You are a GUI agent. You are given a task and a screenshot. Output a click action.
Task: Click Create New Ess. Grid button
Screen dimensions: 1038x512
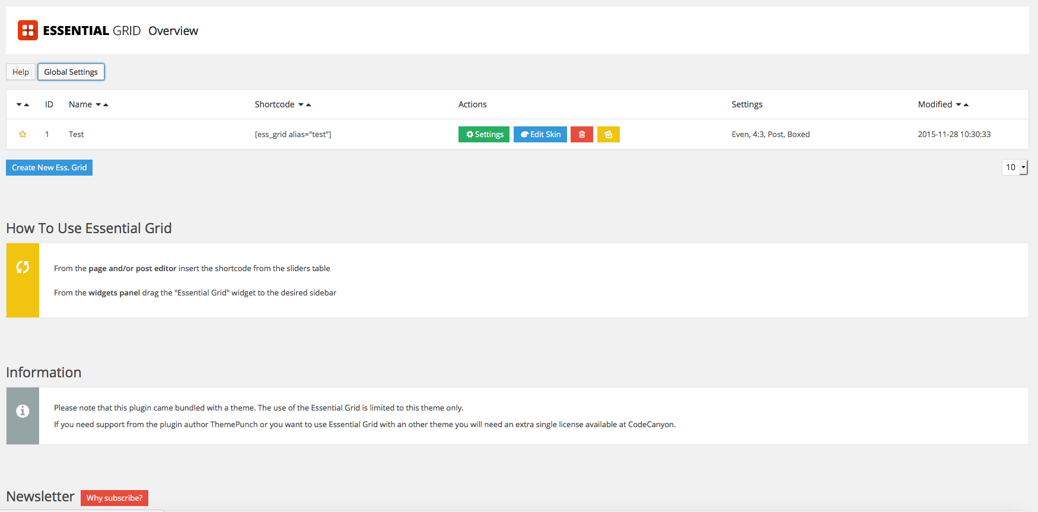(x=49, y=168)
